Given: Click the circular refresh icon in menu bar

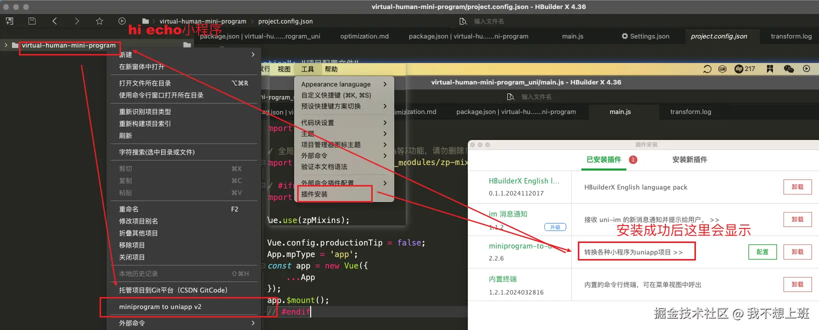Looking at the screenshot, I should click(707, 69).
